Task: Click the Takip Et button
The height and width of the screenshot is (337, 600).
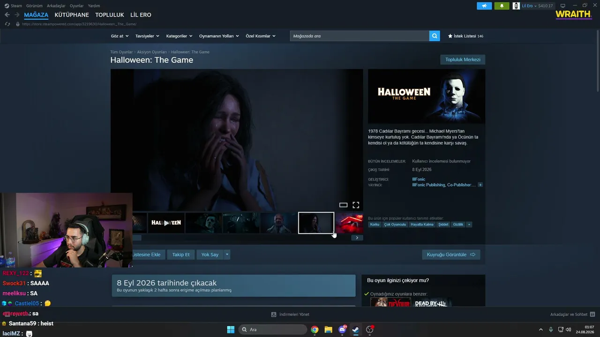Action: [x=181, y=255]
